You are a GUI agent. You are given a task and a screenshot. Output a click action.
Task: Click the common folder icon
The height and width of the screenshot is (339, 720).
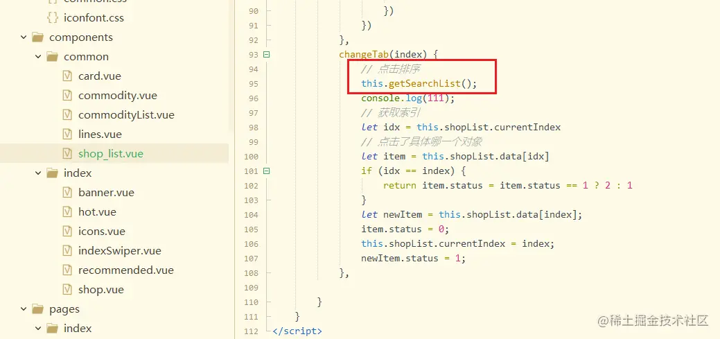click(53, 57)
